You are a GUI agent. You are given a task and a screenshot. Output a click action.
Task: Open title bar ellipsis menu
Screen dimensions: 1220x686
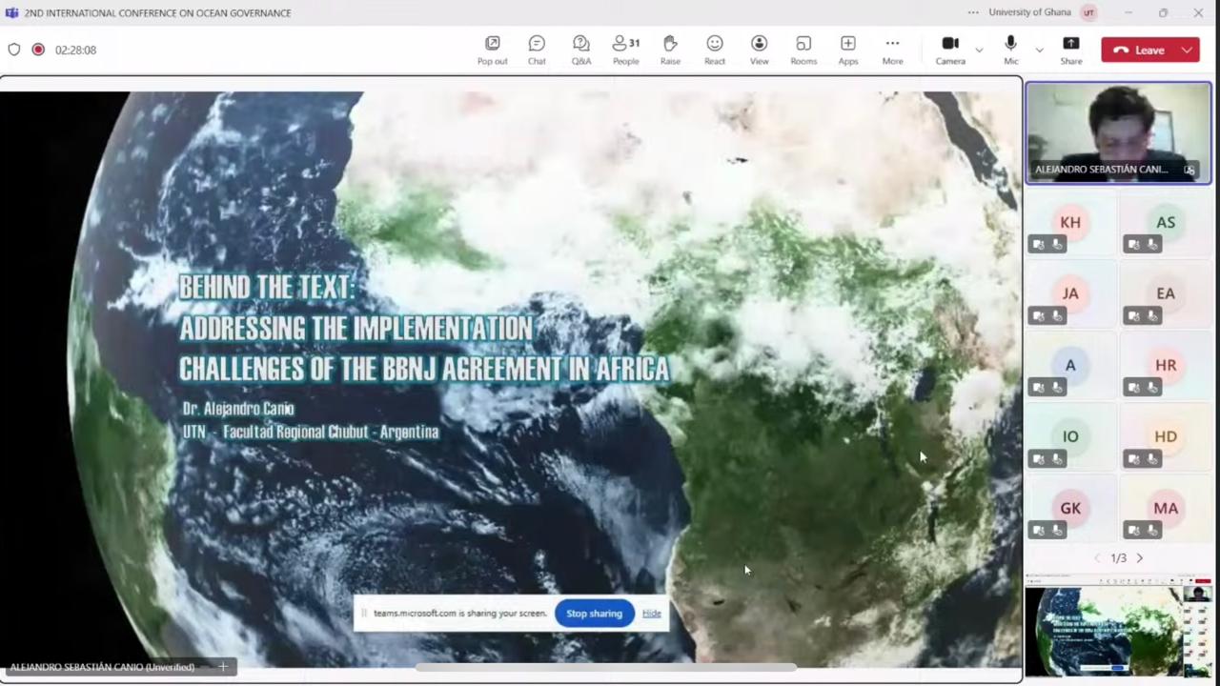[x=973, y=12]
